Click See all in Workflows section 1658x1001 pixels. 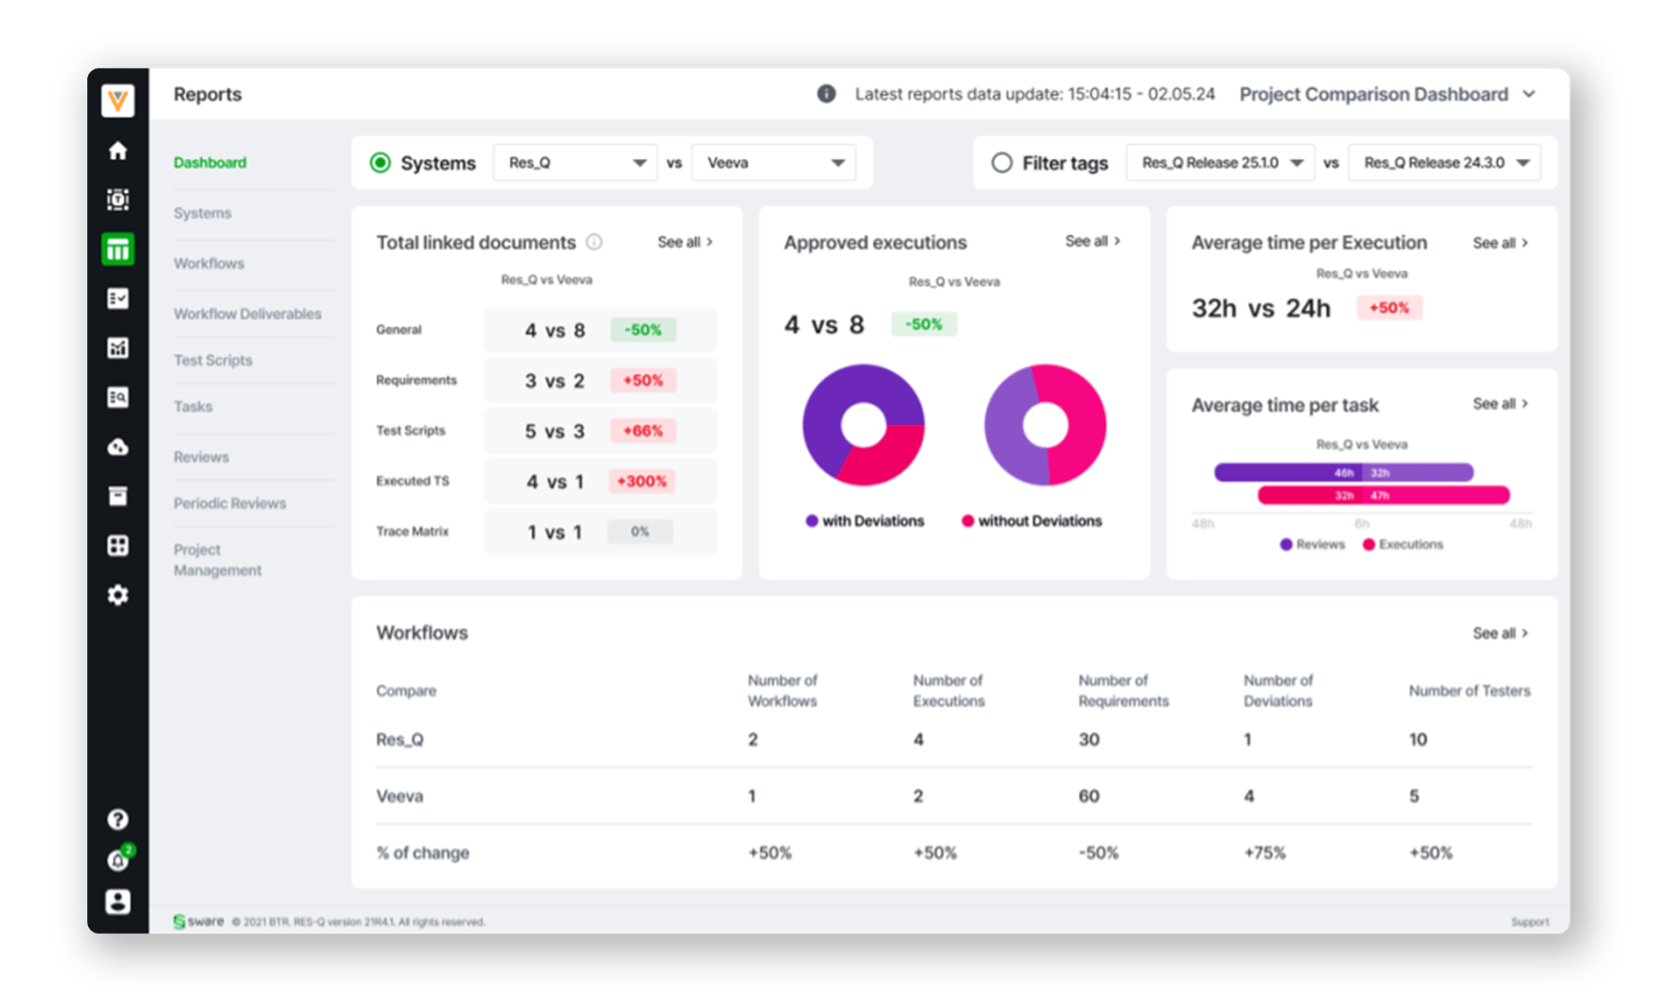point(1500,633)
